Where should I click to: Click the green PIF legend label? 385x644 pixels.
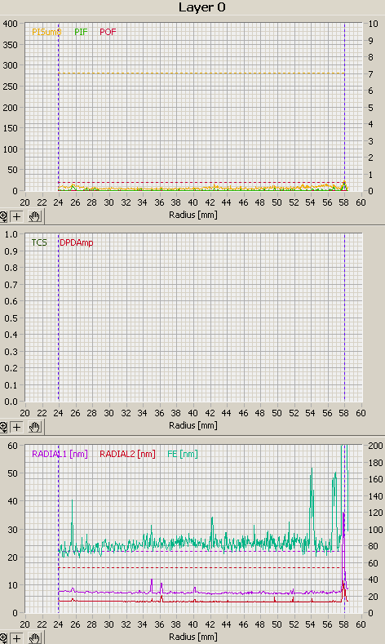tap(81, 32)
